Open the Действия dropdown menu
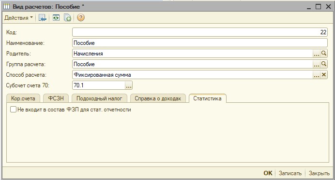The height and width of the screenshot is (180, 335). (18, 18)
